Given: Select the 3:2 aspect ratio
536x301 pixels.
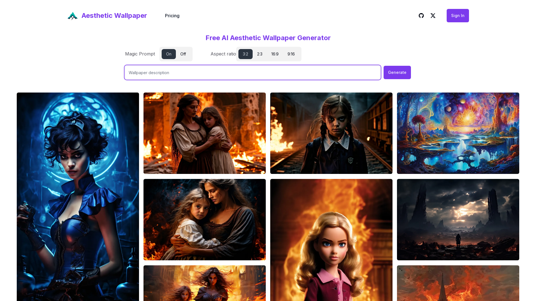Looking at the screenshot, I should point(245,54).
